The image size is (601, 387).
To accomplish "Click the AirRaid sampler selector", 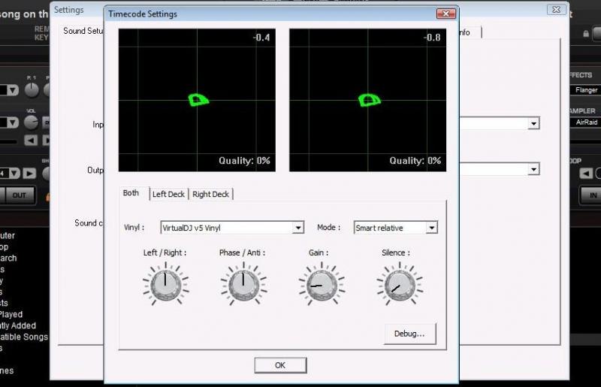I will pos(586,122).
